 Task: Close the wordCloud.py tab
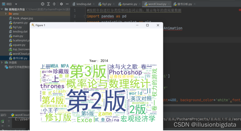pyautogui.click(x=169, y=4)
